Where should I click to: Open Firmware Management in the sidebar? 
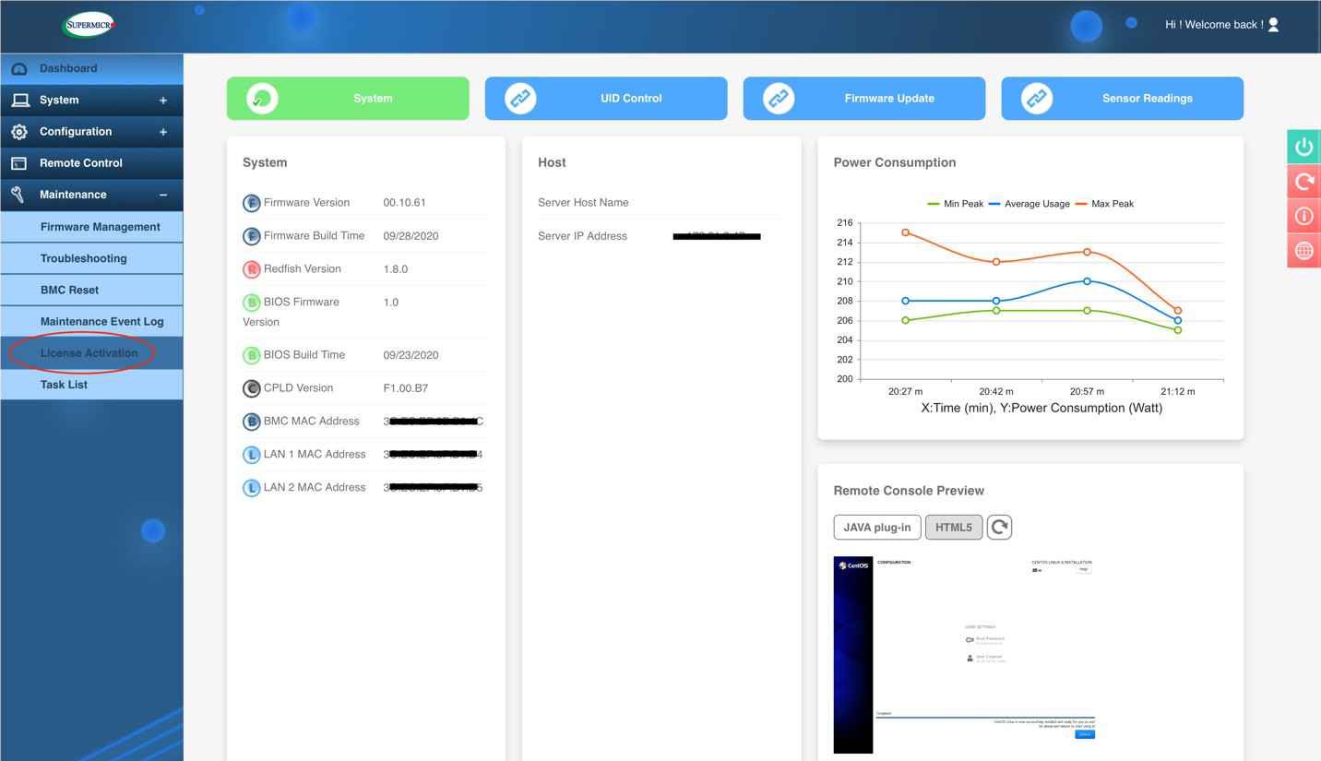100,227
